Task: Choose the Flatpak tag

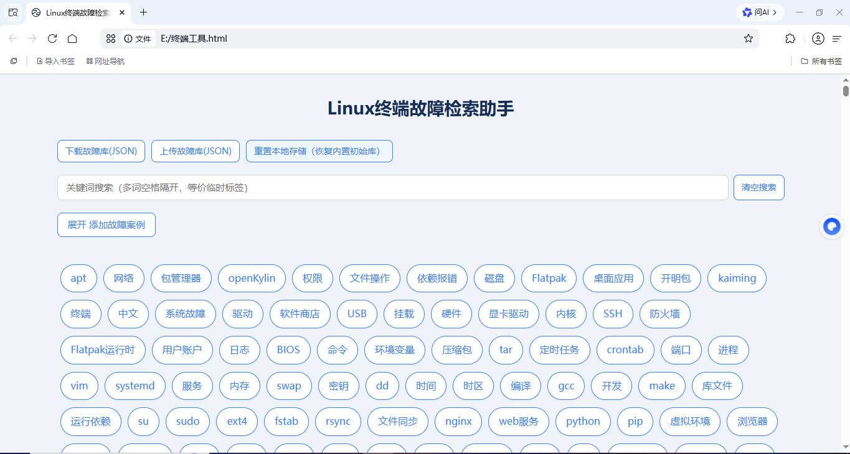Action: click(x=549, y=278)
